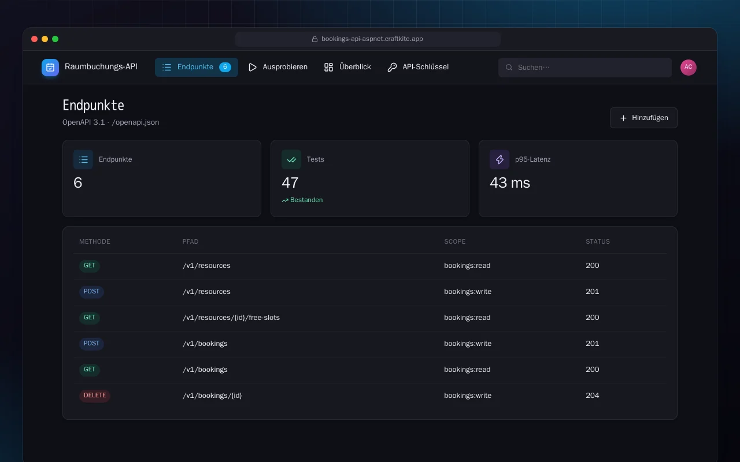Click the lock icon in the address bar
The height and width of the screenshot is (462, 740).
point(315,39)
